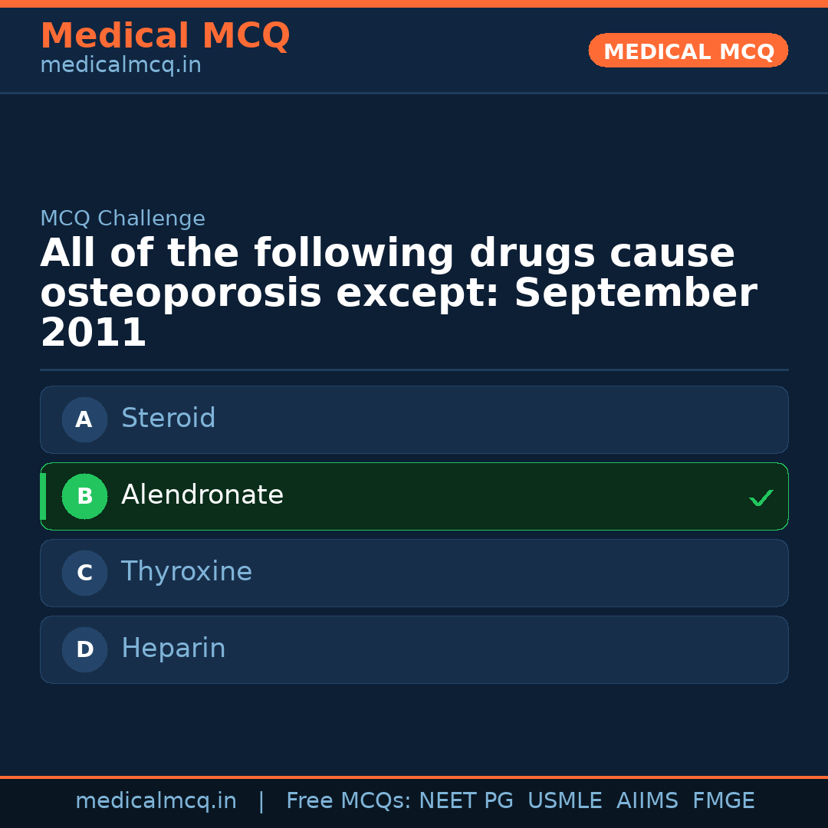828x828 pixels.
Task: Click the letter A circle icon
Action: point(84,419)
